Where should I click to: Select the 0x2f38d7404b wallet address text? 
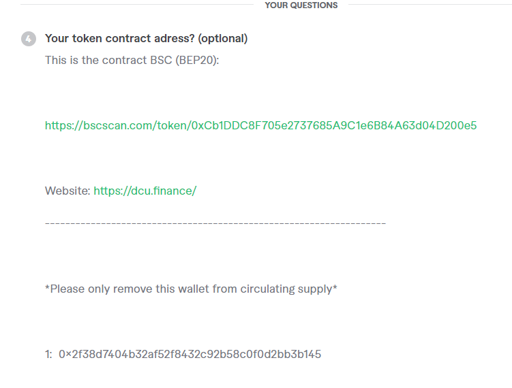[x=190, y=354]
